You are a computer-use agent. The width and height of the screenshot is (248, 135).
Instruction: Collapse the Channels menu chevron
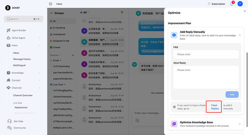[x=40, y=88]
